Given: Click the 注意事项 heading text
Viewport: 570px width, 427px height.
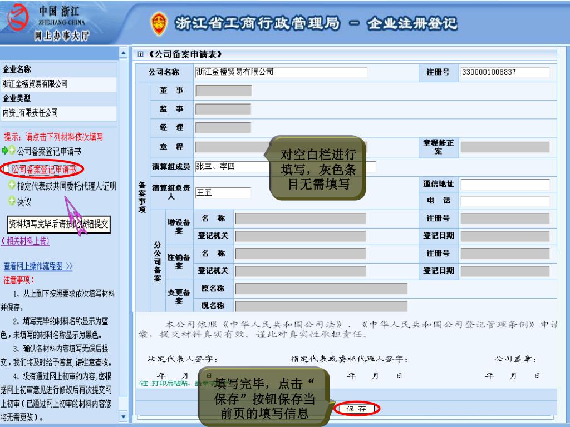Looking at the screenshot, I should 19,280.
